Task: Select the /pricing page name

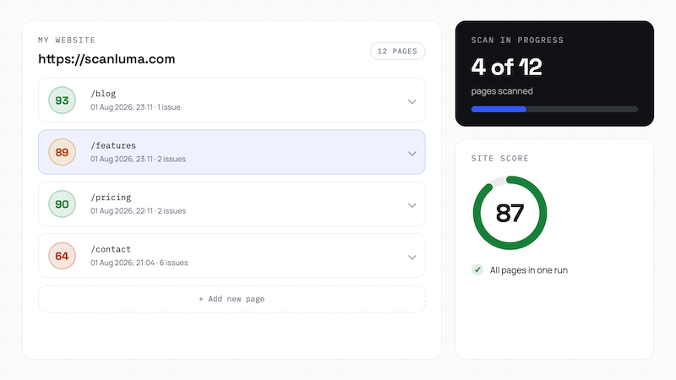Action: pyautogui.click(x=111, y=198)
